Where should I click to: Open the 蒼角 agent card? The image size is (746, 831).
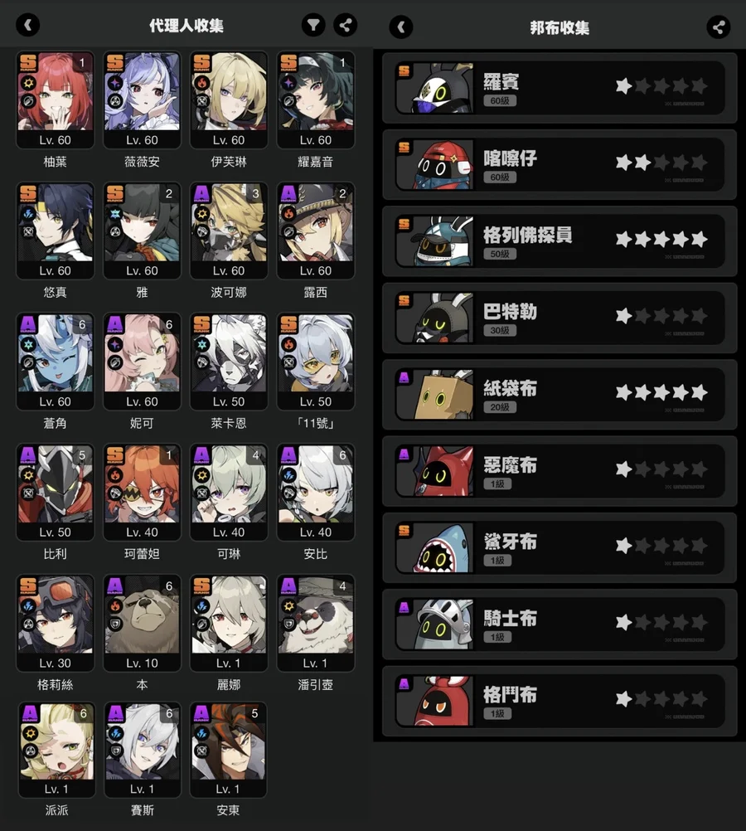tap(55, 362)
